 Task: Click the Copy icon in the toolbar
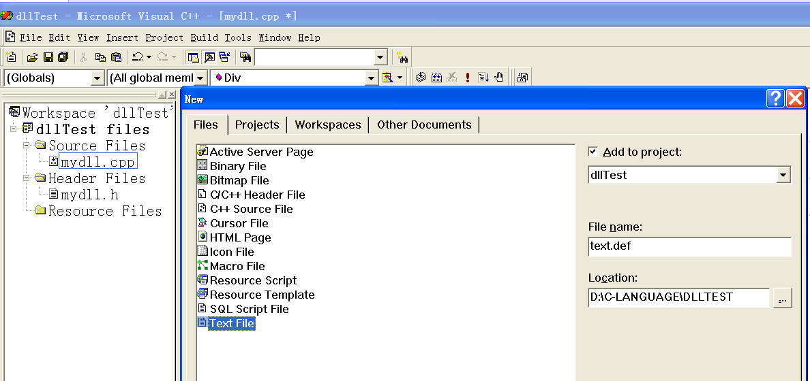click(100, 57)
